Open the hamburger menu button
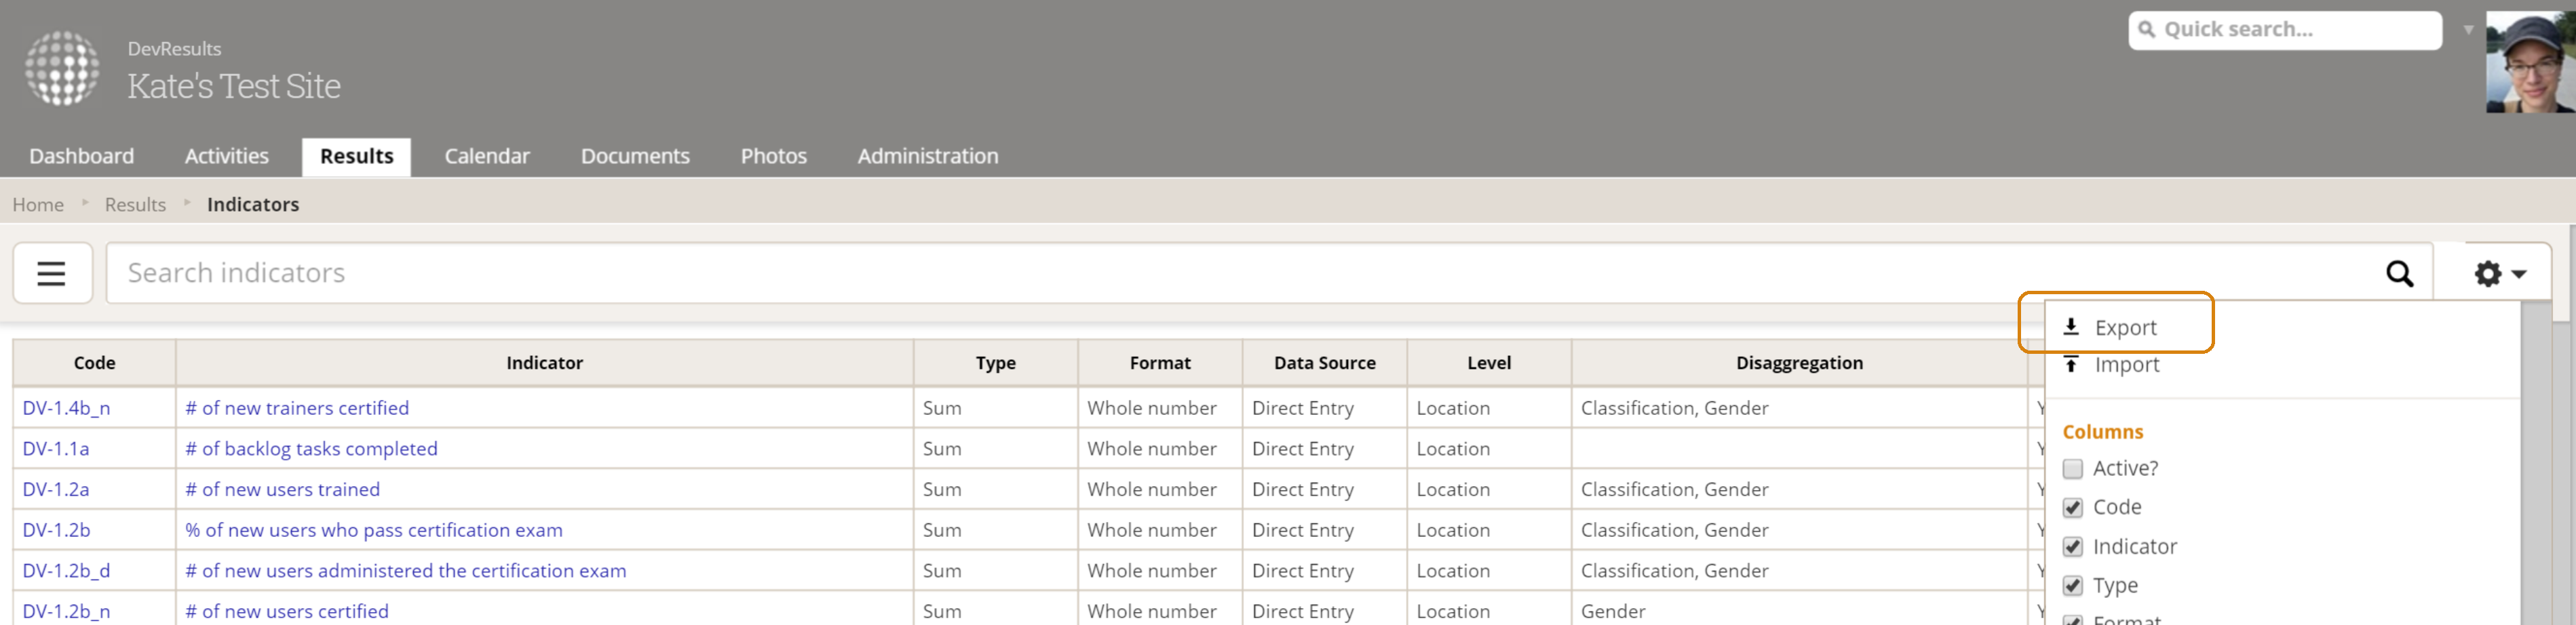Image resolution: width=2576 pixels, height=625 pixels. [x=52, y=273]
